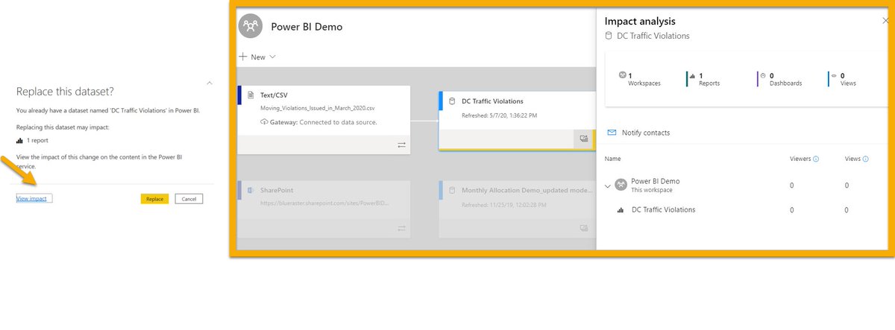Click the lineage arrows icon on Text/CSV card
This screenshot has width=895, height=330.
pos(401,145)
